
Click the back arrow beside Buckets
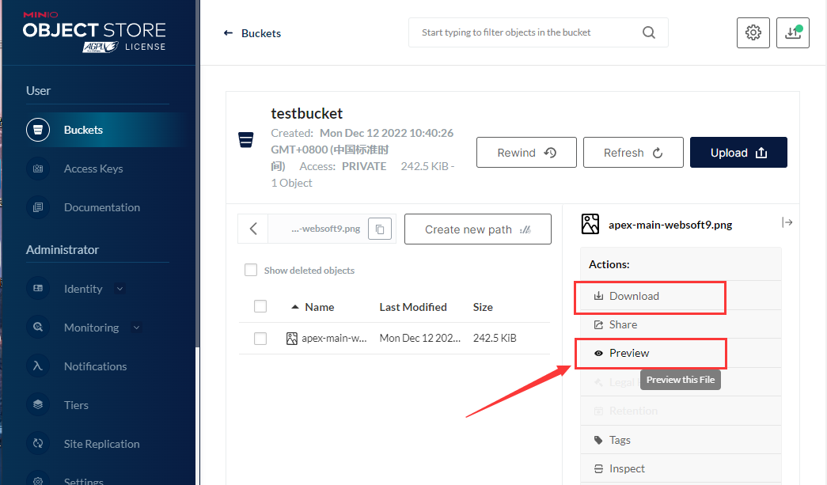(x=229, y=33)
